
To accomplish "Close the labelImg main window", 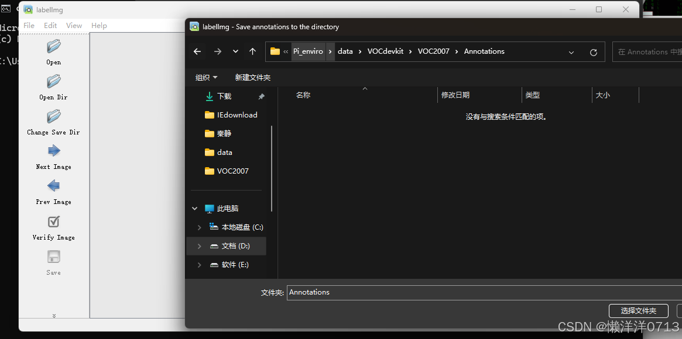I will [x=625, y=9].
